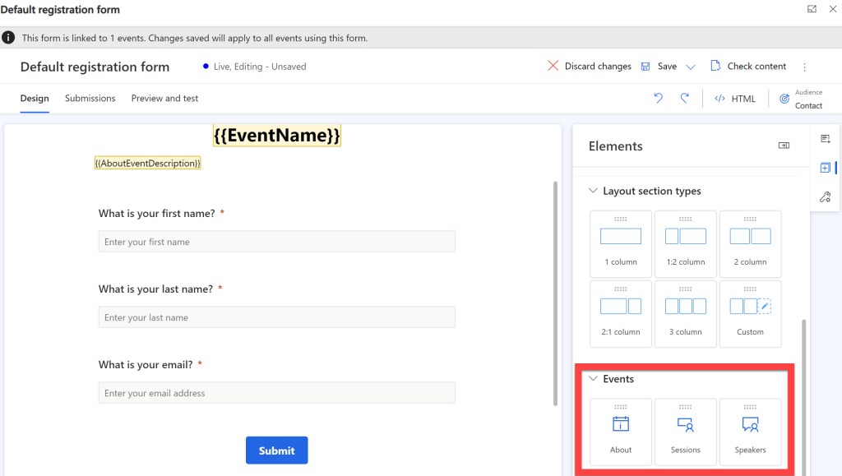Select the Sessions event element
This screenshot has height=476, width=842.
pyautogui.click(x=685, y=432)
